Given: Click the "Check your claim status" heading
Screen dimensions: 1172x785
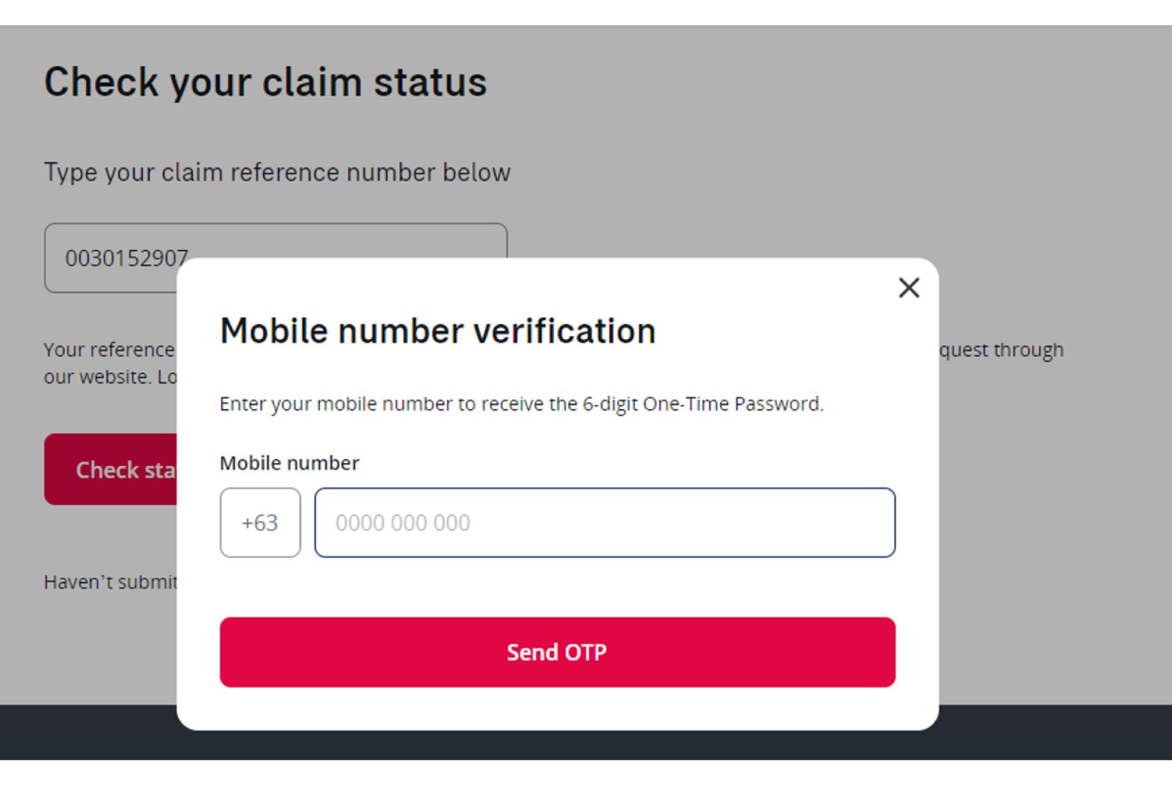Looking at the screenshot, I should 266,82.
